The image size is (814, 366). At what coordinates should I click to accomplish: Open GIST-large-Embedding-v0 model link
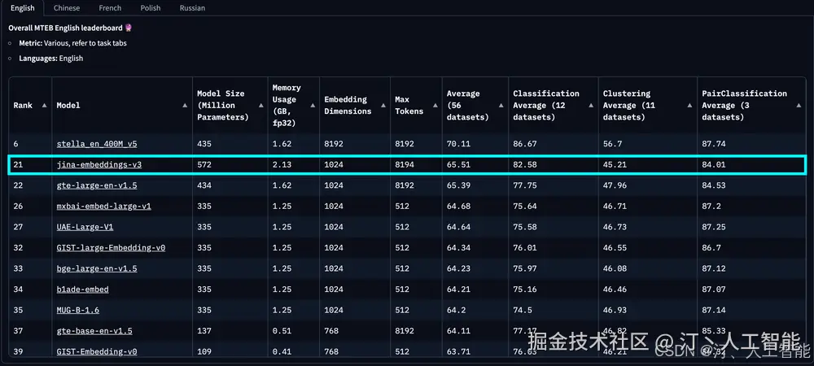point(111,248)
